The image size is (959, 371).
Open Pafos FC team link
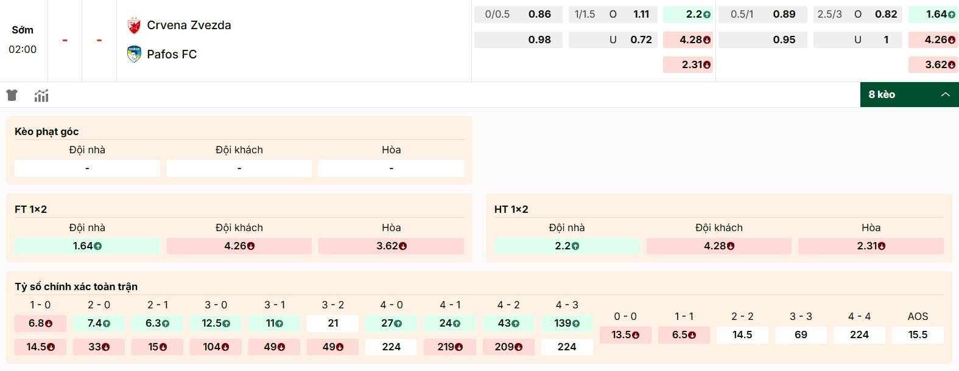(x=172, y=54)
